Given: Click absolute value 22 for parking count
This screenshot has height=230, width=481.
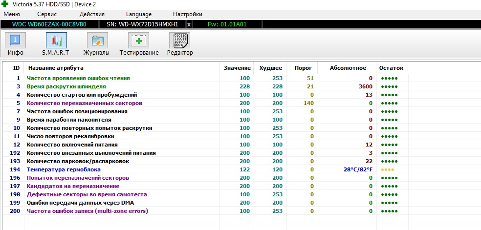Looking at the screenshot, I should pyautogui.click(x=369, y=161).
